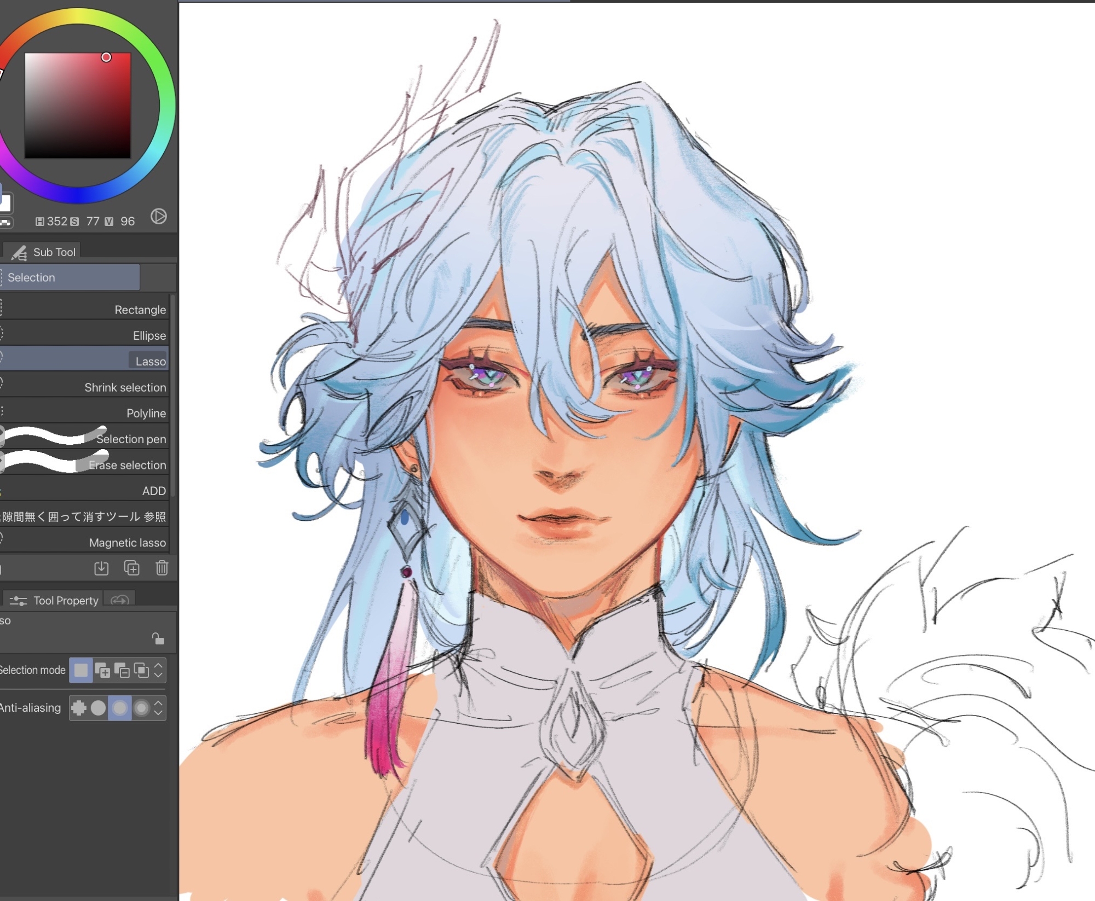Click the circled play icon beside HSV values
Image resolution: width=1095 pixels, height=901 pixels.
coord(159,216)
